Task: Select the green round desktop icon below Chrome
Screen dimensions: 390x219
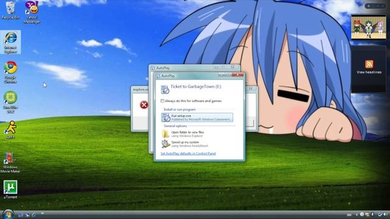Action: click(x=10, y=102)
